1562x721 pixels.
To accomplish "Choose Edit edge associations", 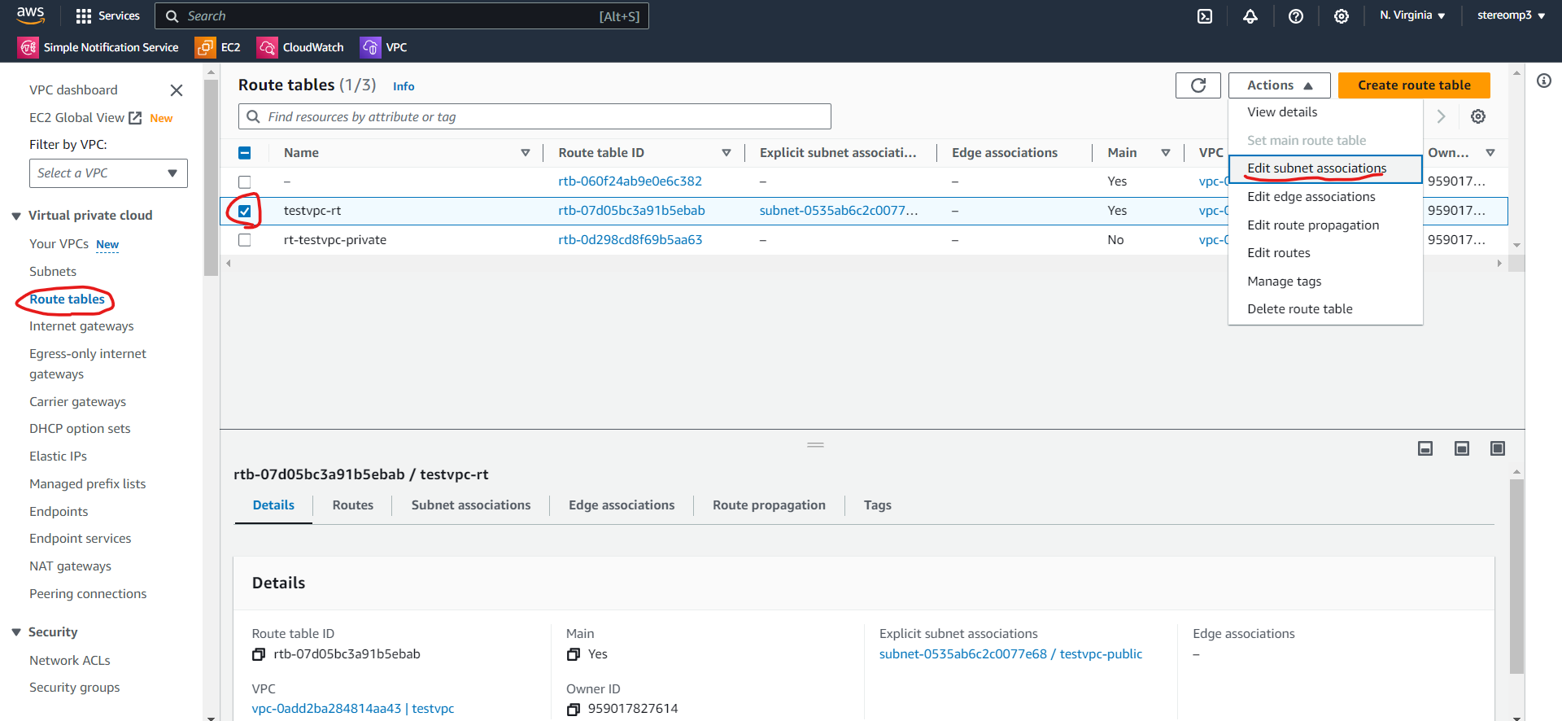I will point(1325,197).
